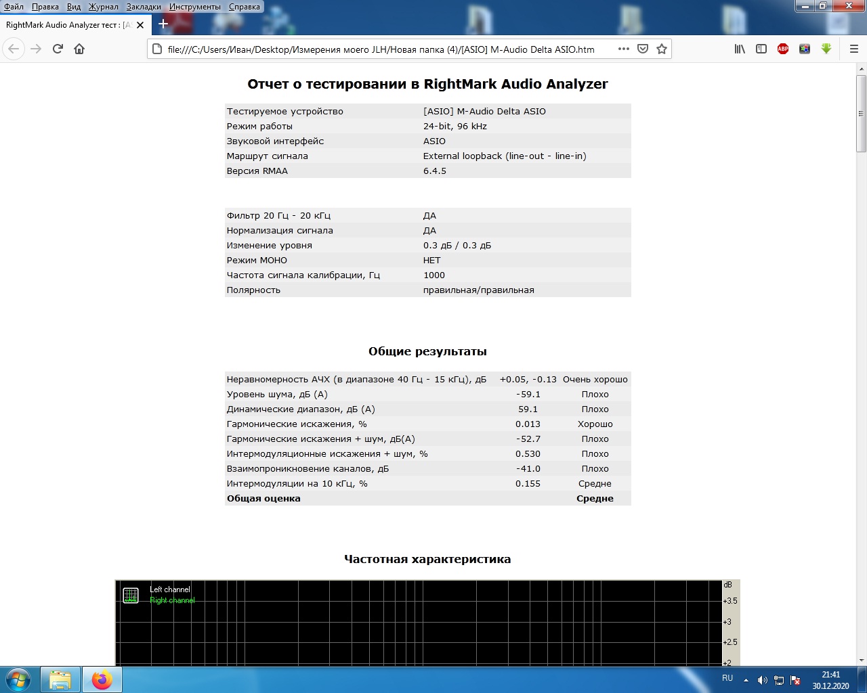The image size is (867, 693).
Task: Open the Журнал menu
Action: (x=103, y=7)
